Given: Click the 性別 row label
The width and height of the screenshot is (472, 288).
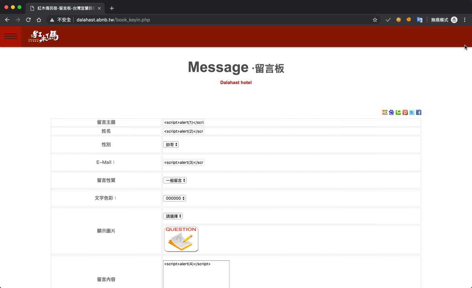Looking at the screenshot, I should point(106,144).
